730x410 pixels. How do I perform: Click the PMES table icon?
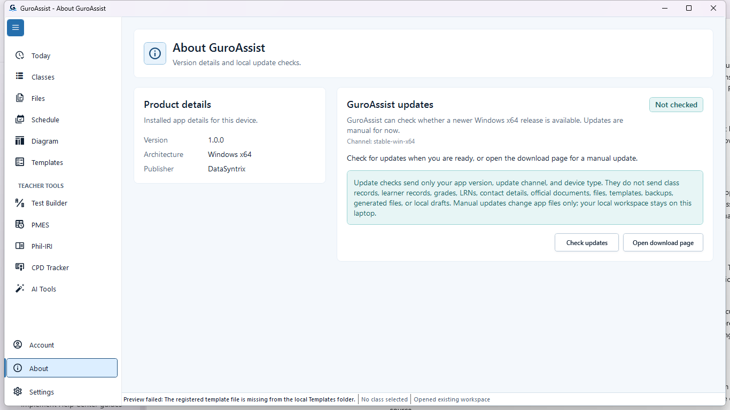click(x=20, y=224)
